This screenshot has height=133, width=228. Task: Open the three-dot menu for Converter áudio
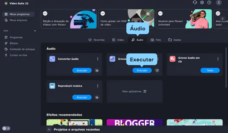[98, 59]
